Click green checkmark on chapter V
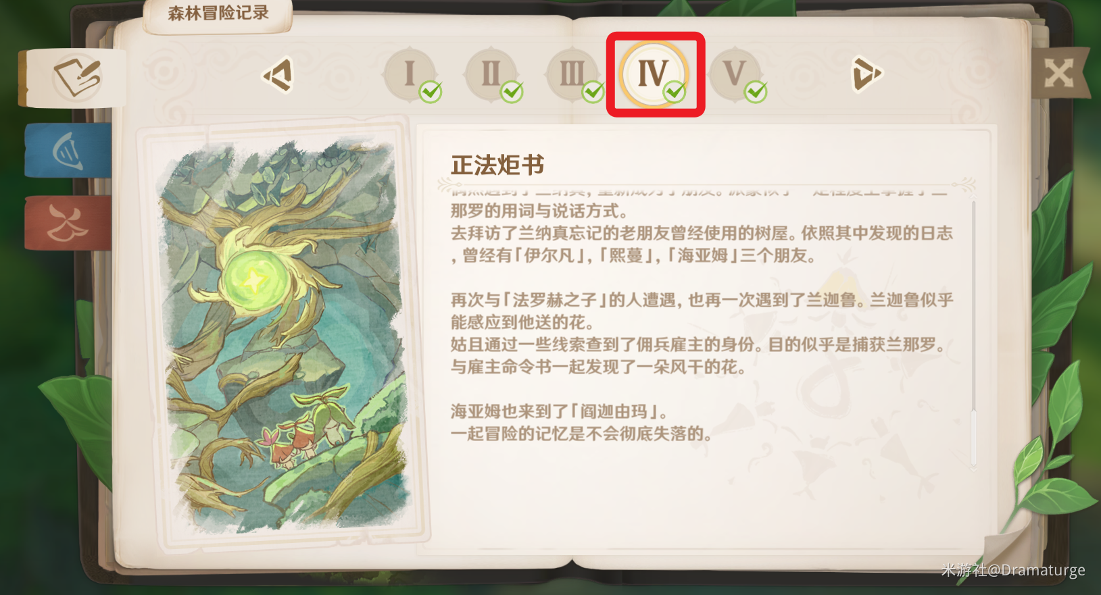The height and width of the screenshot is (595, 1101). click(756, 91)
